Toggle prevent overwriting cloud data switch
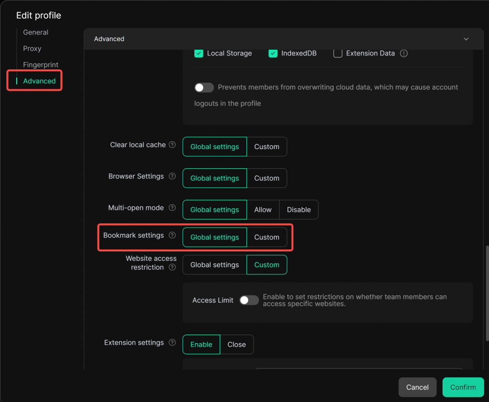The width and height of the screenshot is (489, 402). pos(204,87)
